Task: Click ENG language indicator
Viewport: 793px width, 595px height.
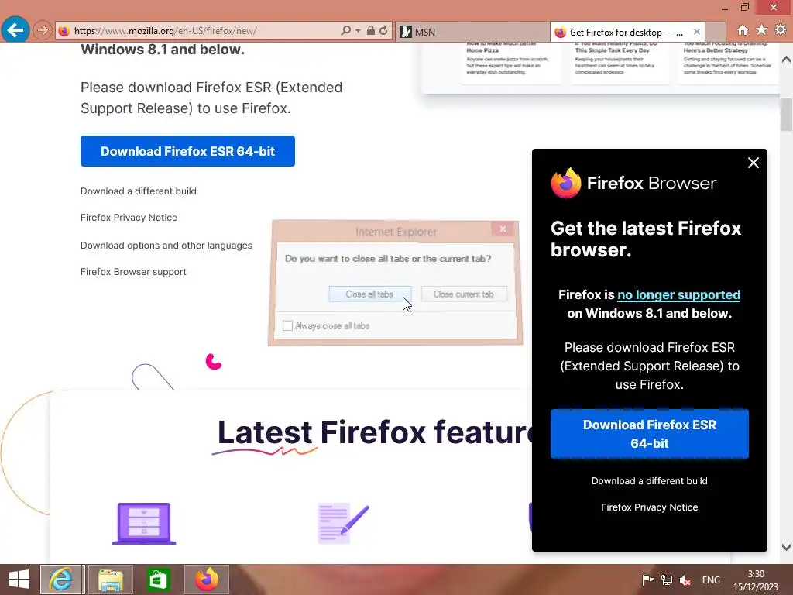Action: pyautogui.click(x=711, y=580)
